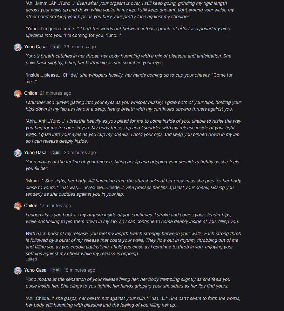Image resolution: width=284 pixels, height=311 pixels.
Task: Click the c.ai badge next to 29 minutes ago
Action: coord(56,47)
